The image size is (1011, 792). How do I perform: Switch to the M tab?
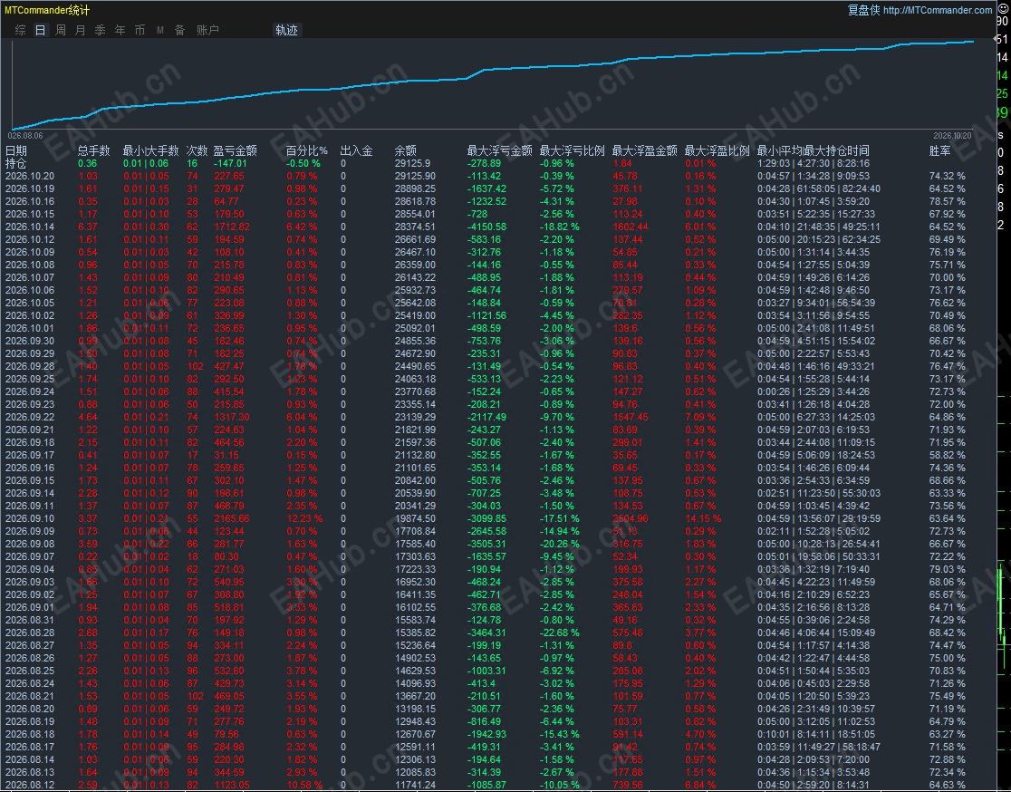coord(160,30)
